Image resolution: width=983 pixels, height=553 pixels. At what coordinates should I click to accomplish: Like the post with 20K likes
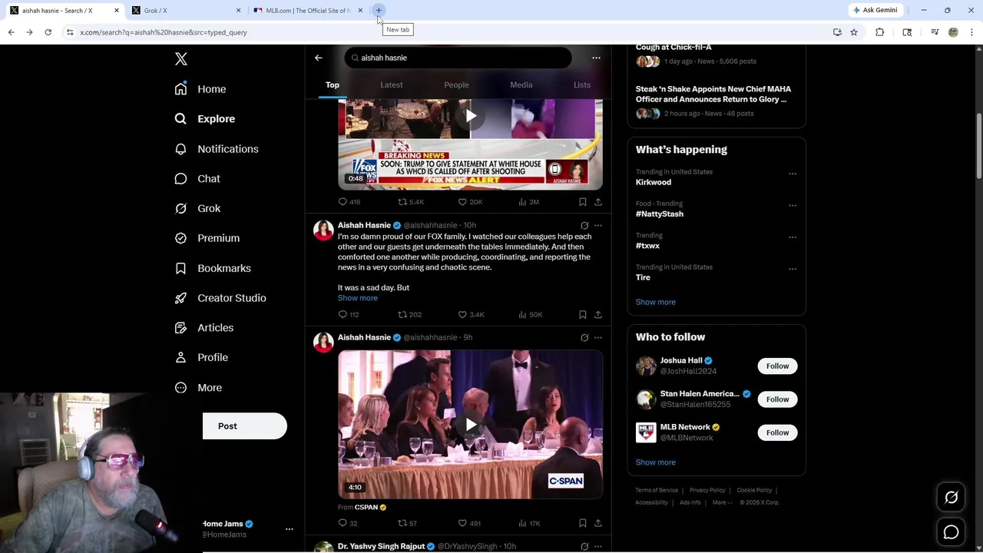[x=470, y=202]
